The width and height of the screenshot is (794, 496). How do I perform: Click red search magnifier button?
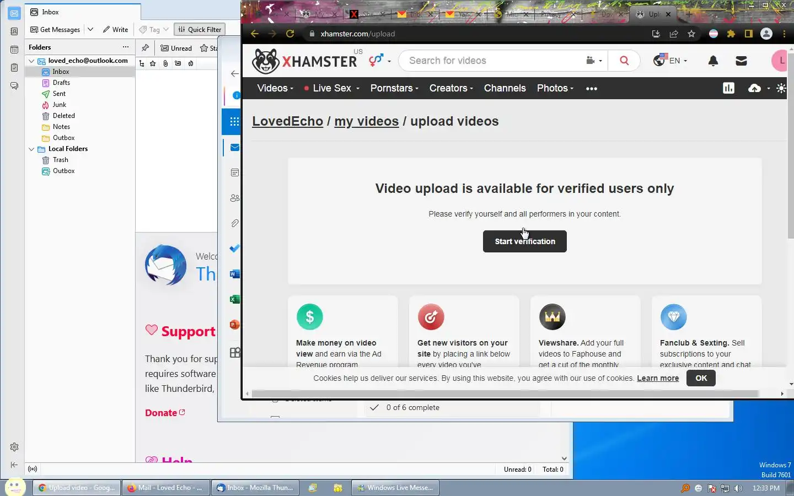tap(624, 61)
